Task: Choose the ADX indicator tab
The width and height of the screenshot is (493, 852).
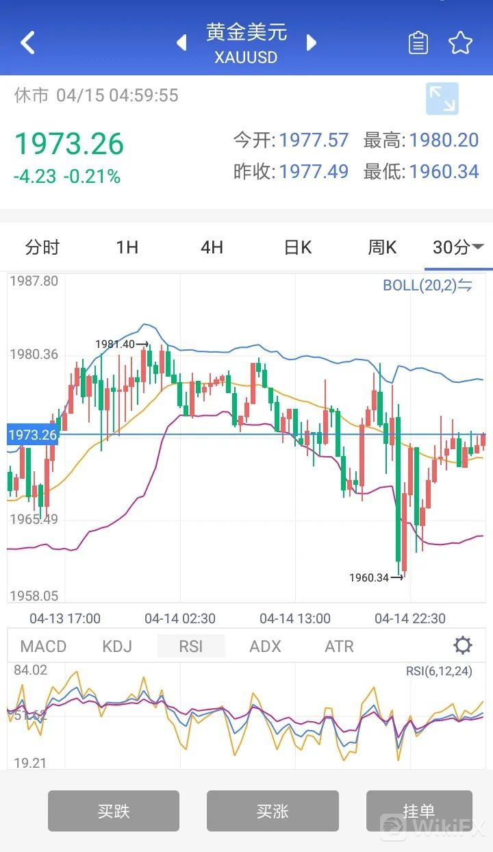Action: pyautogui.click(x=266, y=646)
